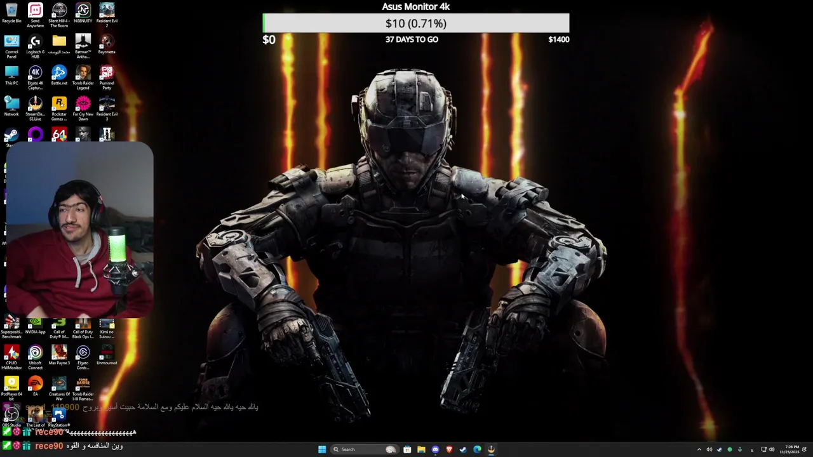Open the EA app shortcut
Viewport: 813px width, 457px height.
pos(36,387)
